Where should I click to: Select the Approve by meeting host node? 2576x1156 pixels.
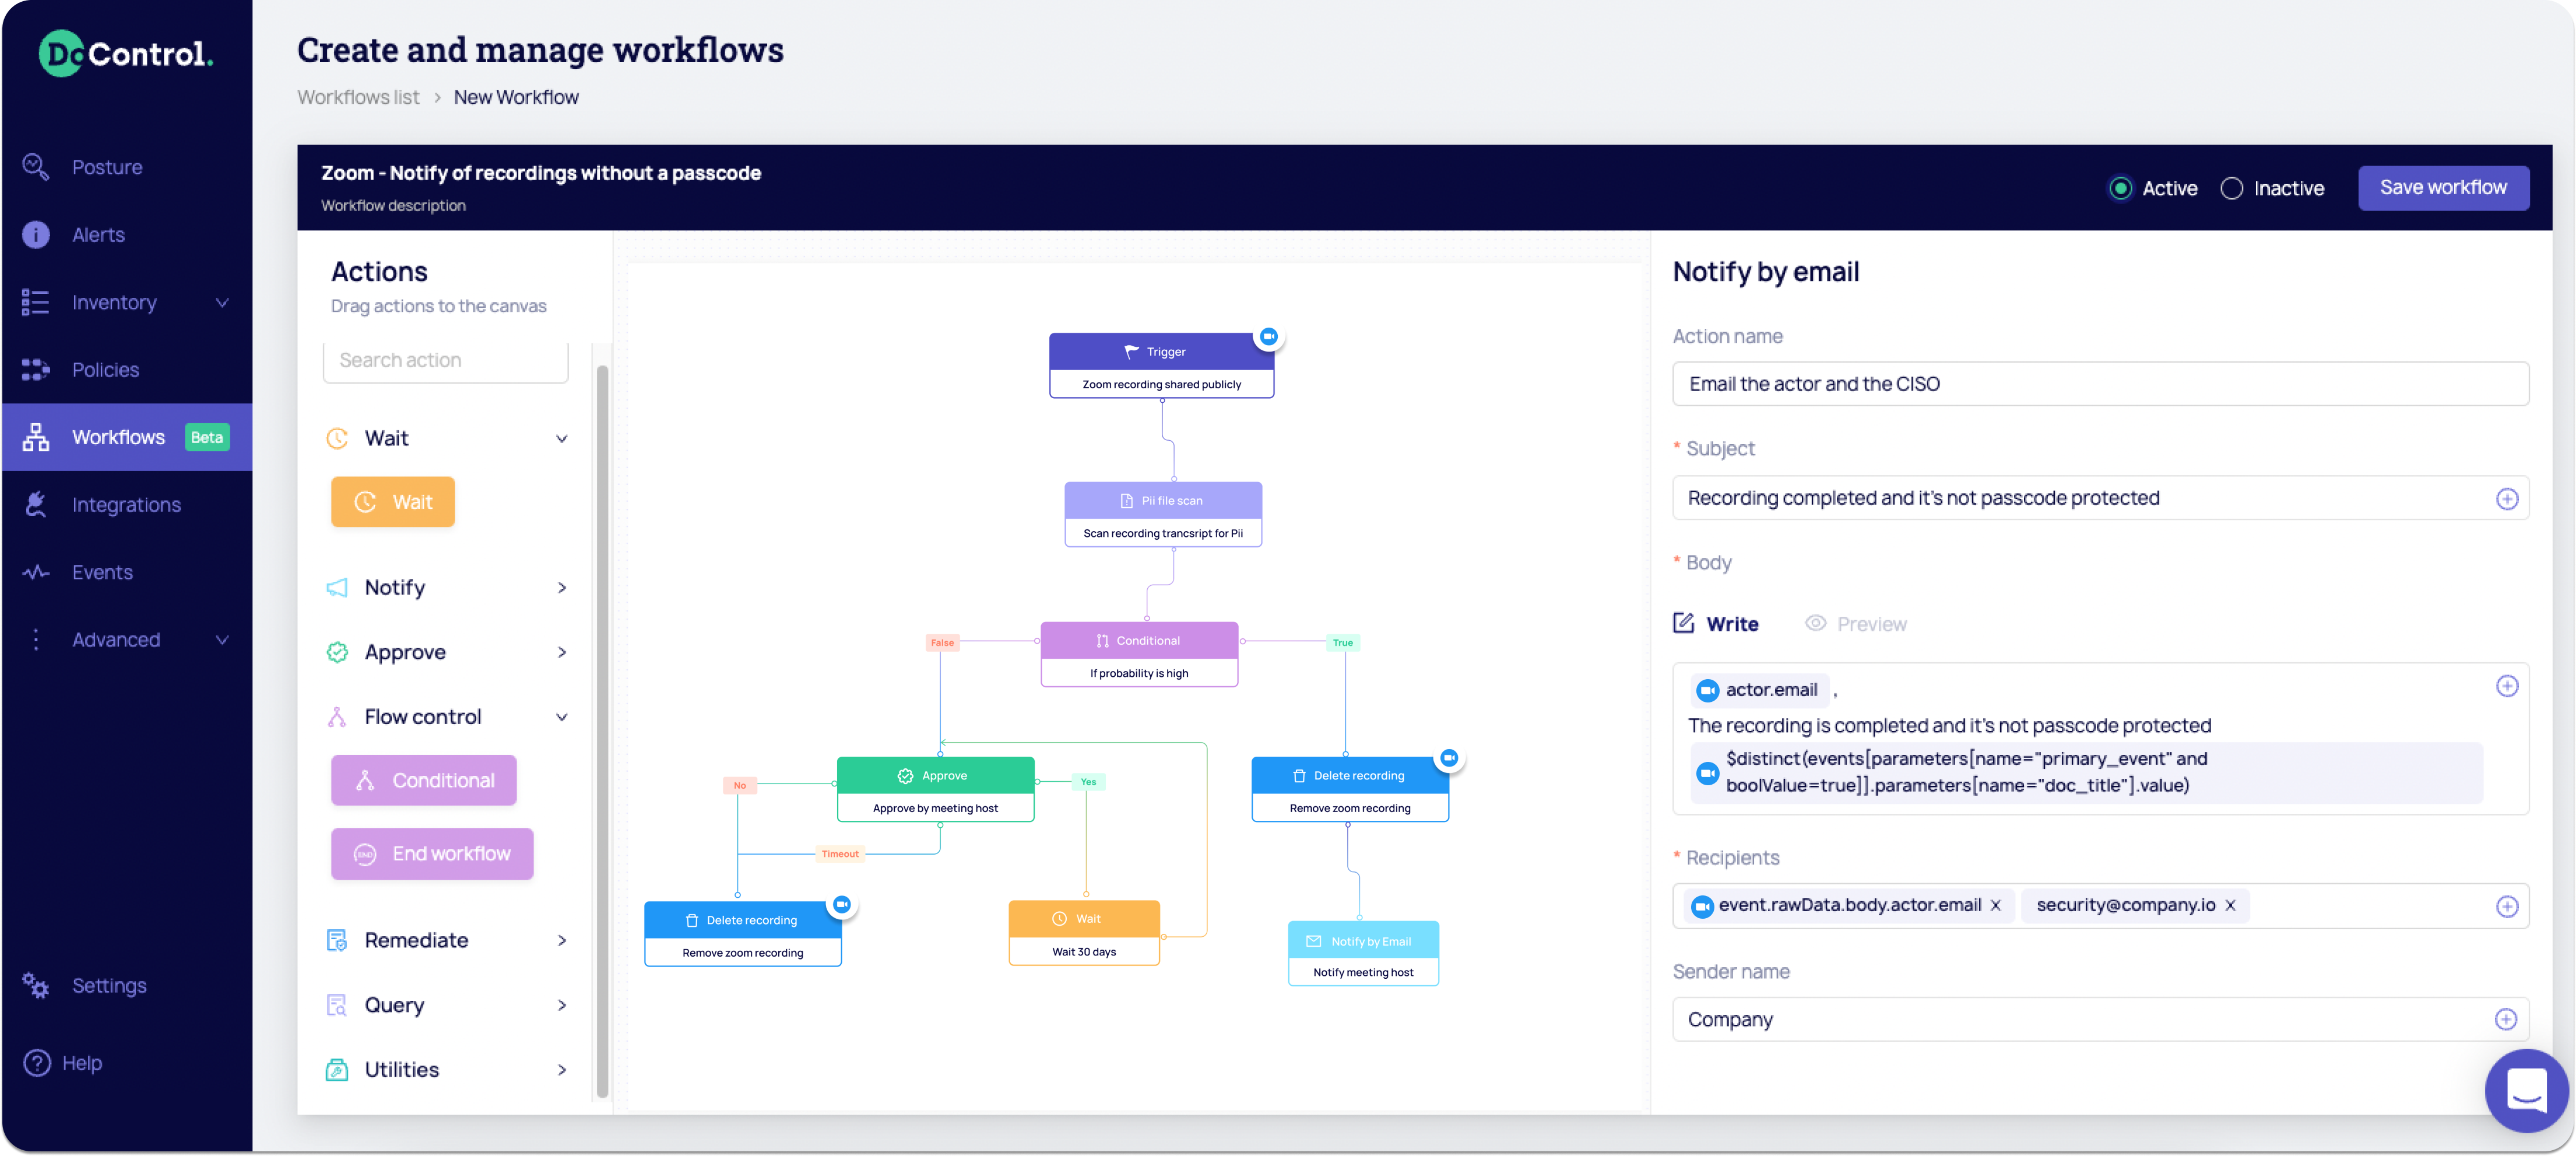[935, 790]
